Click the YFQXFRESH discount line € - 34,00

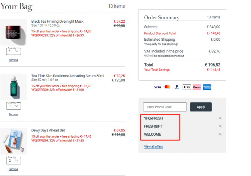coord(58,90)
